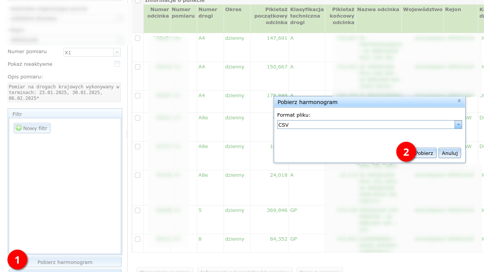484x272 pixels.
Task: Click the CSV value in Format pliku field
Action: click(366, 125)
